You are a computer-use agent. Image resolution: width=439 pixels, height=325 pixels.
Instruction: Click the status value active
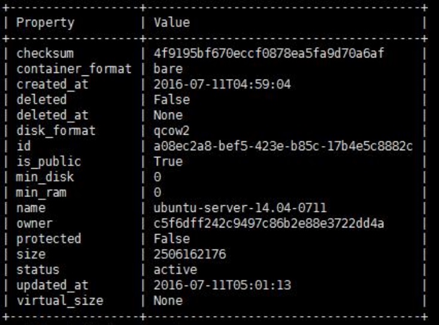tap(172, 269)
